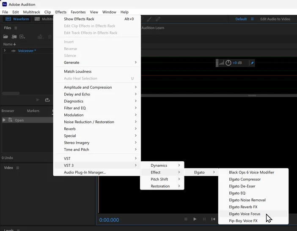297x231 pixels.
Task: Select Elgato Noise Removal plugin
Action: [253, 200]
